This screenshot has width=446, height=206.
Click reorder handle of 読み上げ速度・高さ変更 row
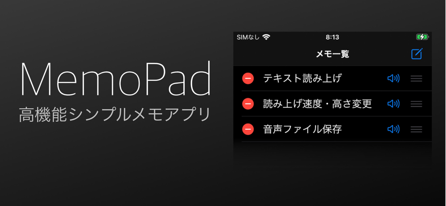click(417, 104)
